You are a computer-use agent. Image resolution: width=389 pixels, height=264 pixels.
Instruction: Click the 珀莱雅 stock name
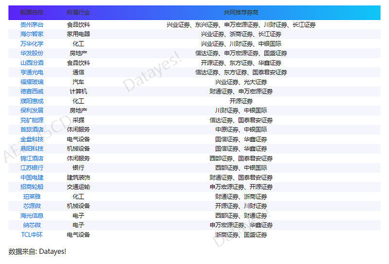coord(32,197)
